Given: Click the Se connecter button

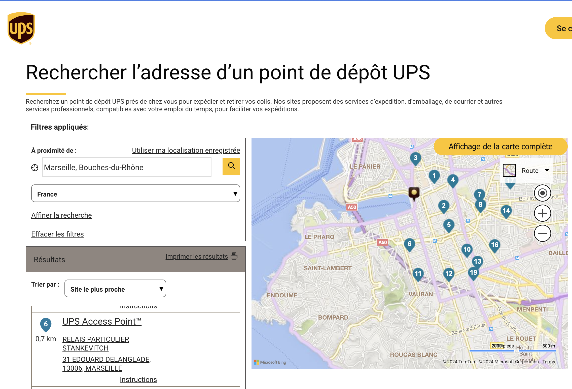Looking at the screenshot, I should (564, 28).
